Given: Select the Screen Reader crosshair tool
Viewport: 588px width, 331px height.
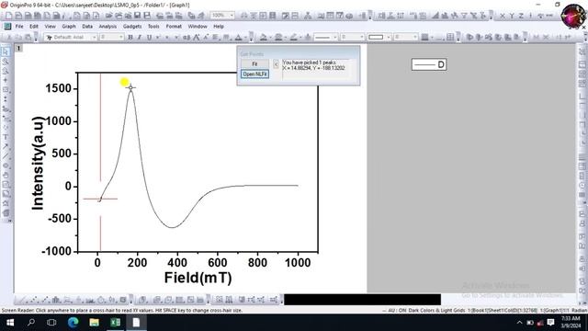Looking at the screenshot, I should point(6,80).
